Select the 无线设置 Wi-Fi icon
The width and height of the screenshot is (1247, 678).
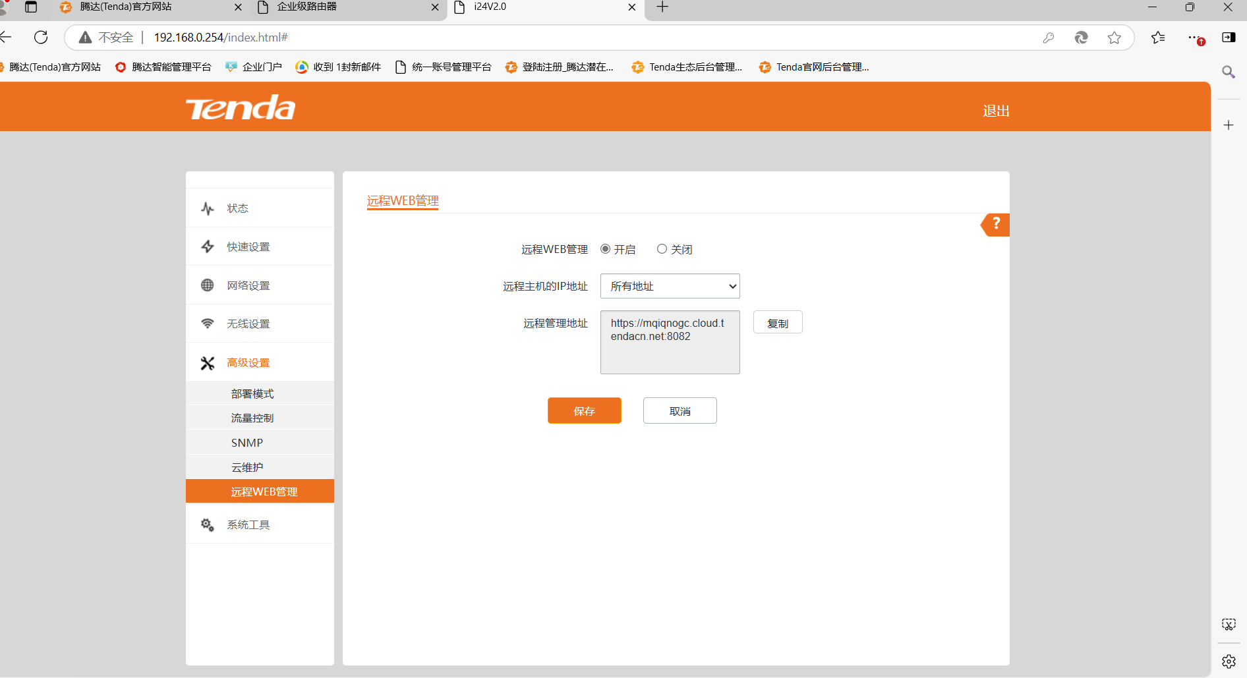coord(208,323)
